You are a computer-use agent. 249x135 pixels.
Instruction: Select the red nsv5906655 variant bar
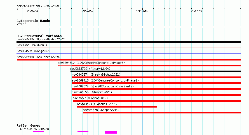point(156,95)
